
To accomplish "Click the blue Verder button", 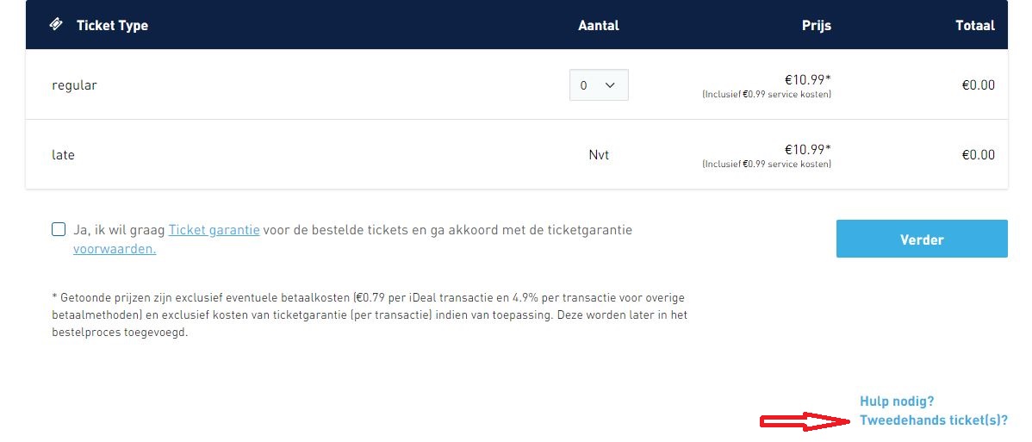I will point(922,239).
